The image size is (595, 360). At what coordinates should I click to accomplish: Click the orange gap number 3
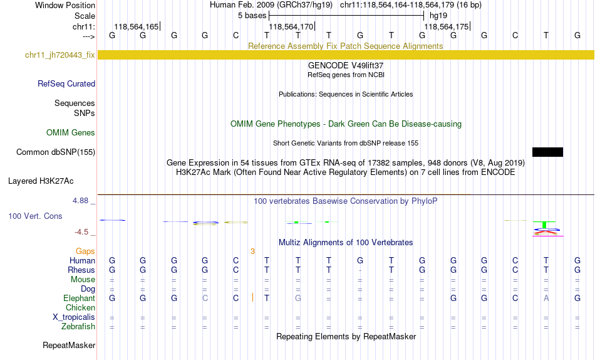click(x=253, y=251)
